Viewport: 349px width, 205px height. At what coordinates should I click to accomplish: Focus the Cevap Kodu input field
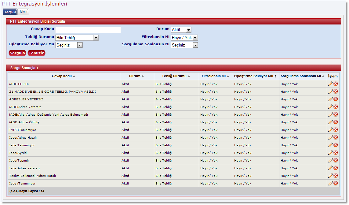(x=88, y=30)
